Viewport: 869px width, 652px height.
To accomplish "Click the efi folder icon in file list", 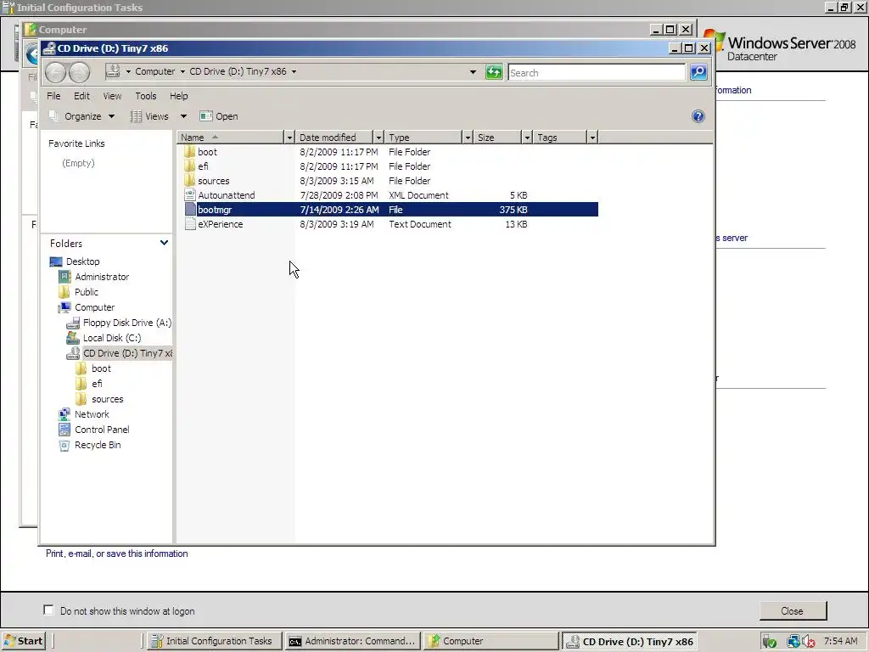I will pos(189,166).
